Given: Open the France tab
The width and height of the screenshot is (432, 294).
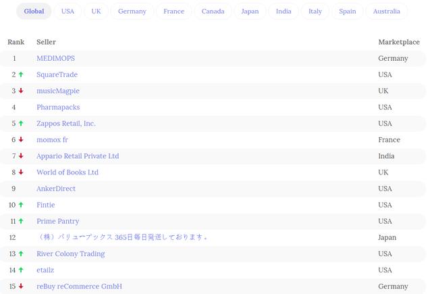Looking at the screenshot, I should 174,11.
